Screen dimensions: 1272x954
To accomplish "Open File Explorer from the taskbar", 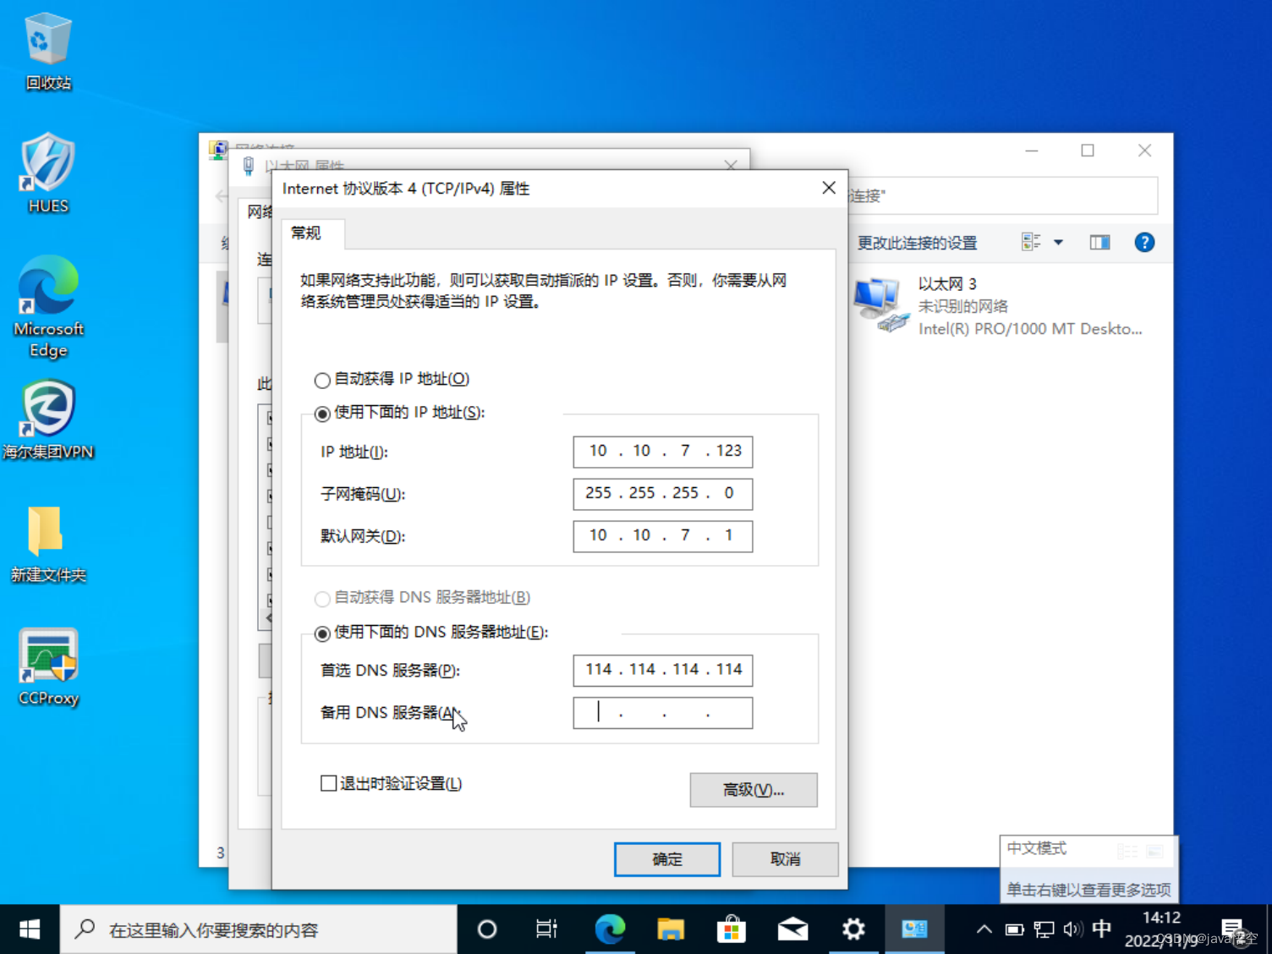I will click(x=671, y=929).
